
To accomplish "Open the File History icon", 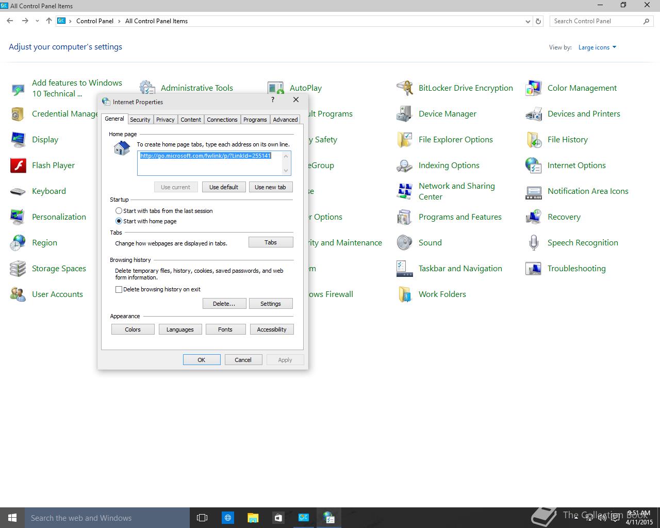I will [534, 140].
